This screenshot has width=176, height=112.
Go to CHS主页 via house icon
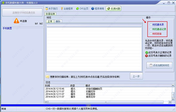pos(77,8)
